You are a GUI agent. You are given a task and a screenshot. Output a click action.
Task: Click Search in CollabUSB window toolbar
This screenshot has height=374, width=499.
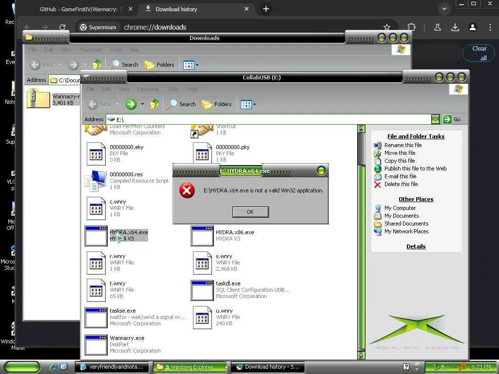point(181,104)
